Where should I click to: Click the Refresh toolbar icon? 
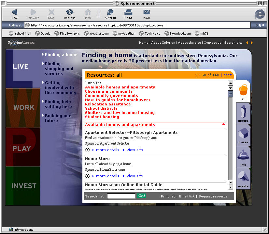click(69, 14)
